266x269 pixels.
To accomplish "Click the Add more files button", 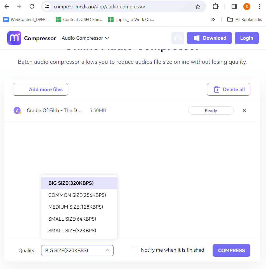I will pyautogui.click(x=41, y=89).
